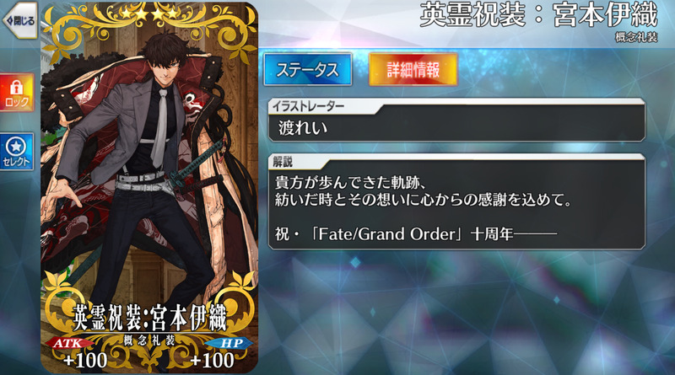Tap the イラストレーター section header
This screenshot has width=675, height=375.
point(308,106)
